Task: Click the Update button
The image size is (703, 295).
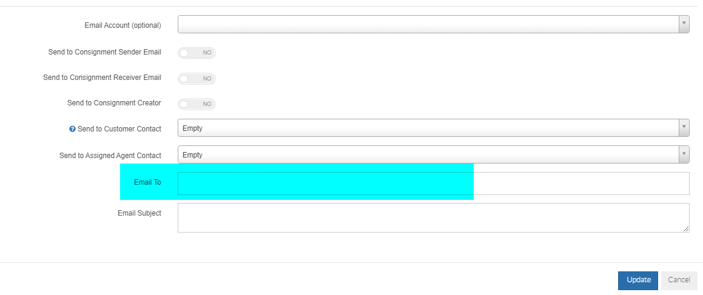Action: click(638, 280)
